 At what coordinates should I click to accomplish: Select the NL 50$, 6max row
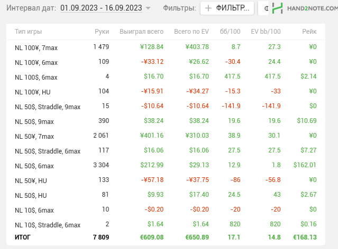point(166,165)
